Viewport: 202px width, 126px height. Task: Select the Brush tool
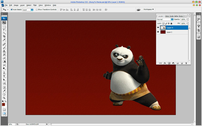click(4, 48)
